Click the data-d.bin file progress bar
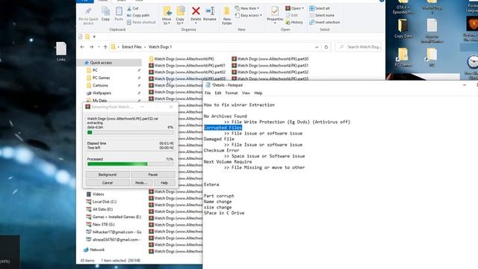This screenshot has width=478, height=269. 131,132
